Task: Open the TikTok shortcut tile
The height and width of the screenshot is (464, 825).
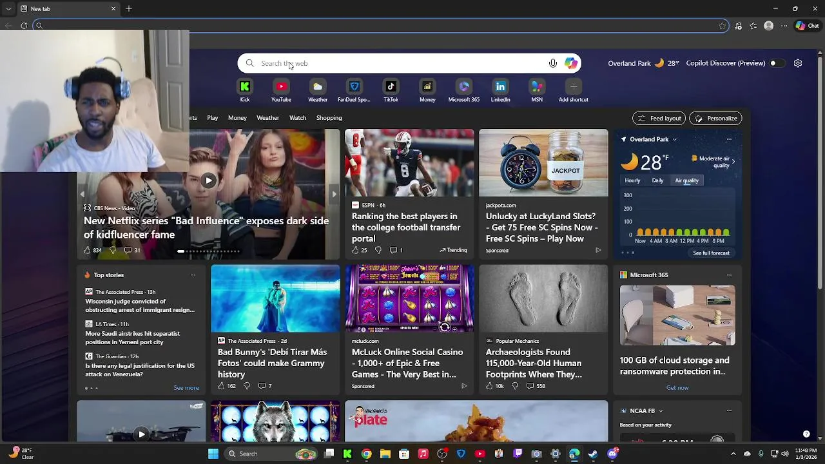Action: click(x=391, y=86)
